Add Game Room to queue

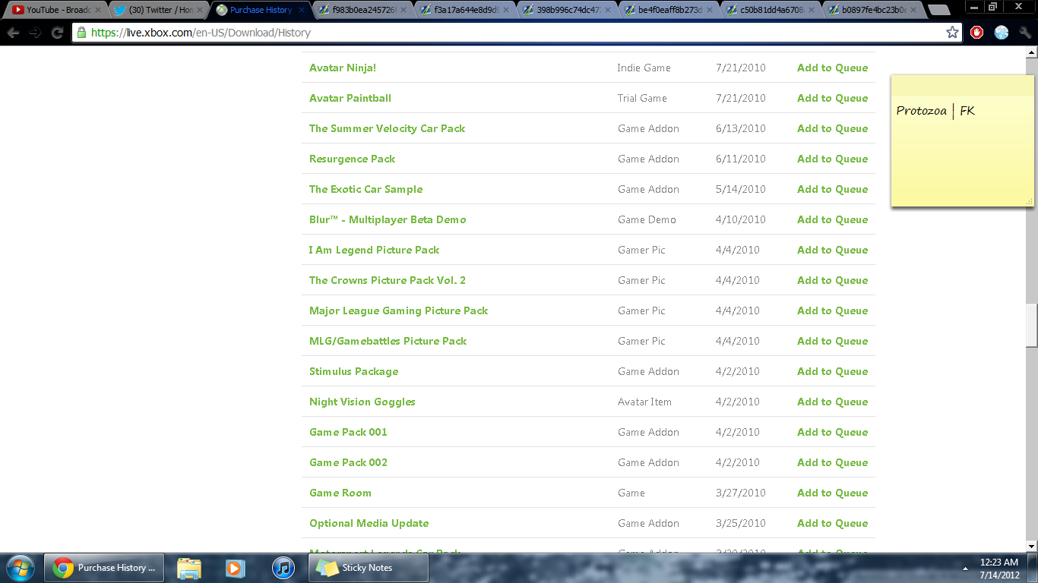click(x=832, y=493)
